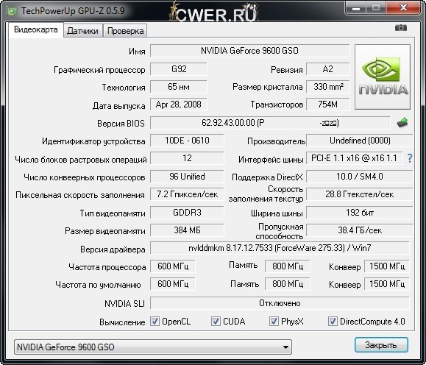Open the Проверка tab
The width and height of the screenshot is (426, 365).
(125, 31)
